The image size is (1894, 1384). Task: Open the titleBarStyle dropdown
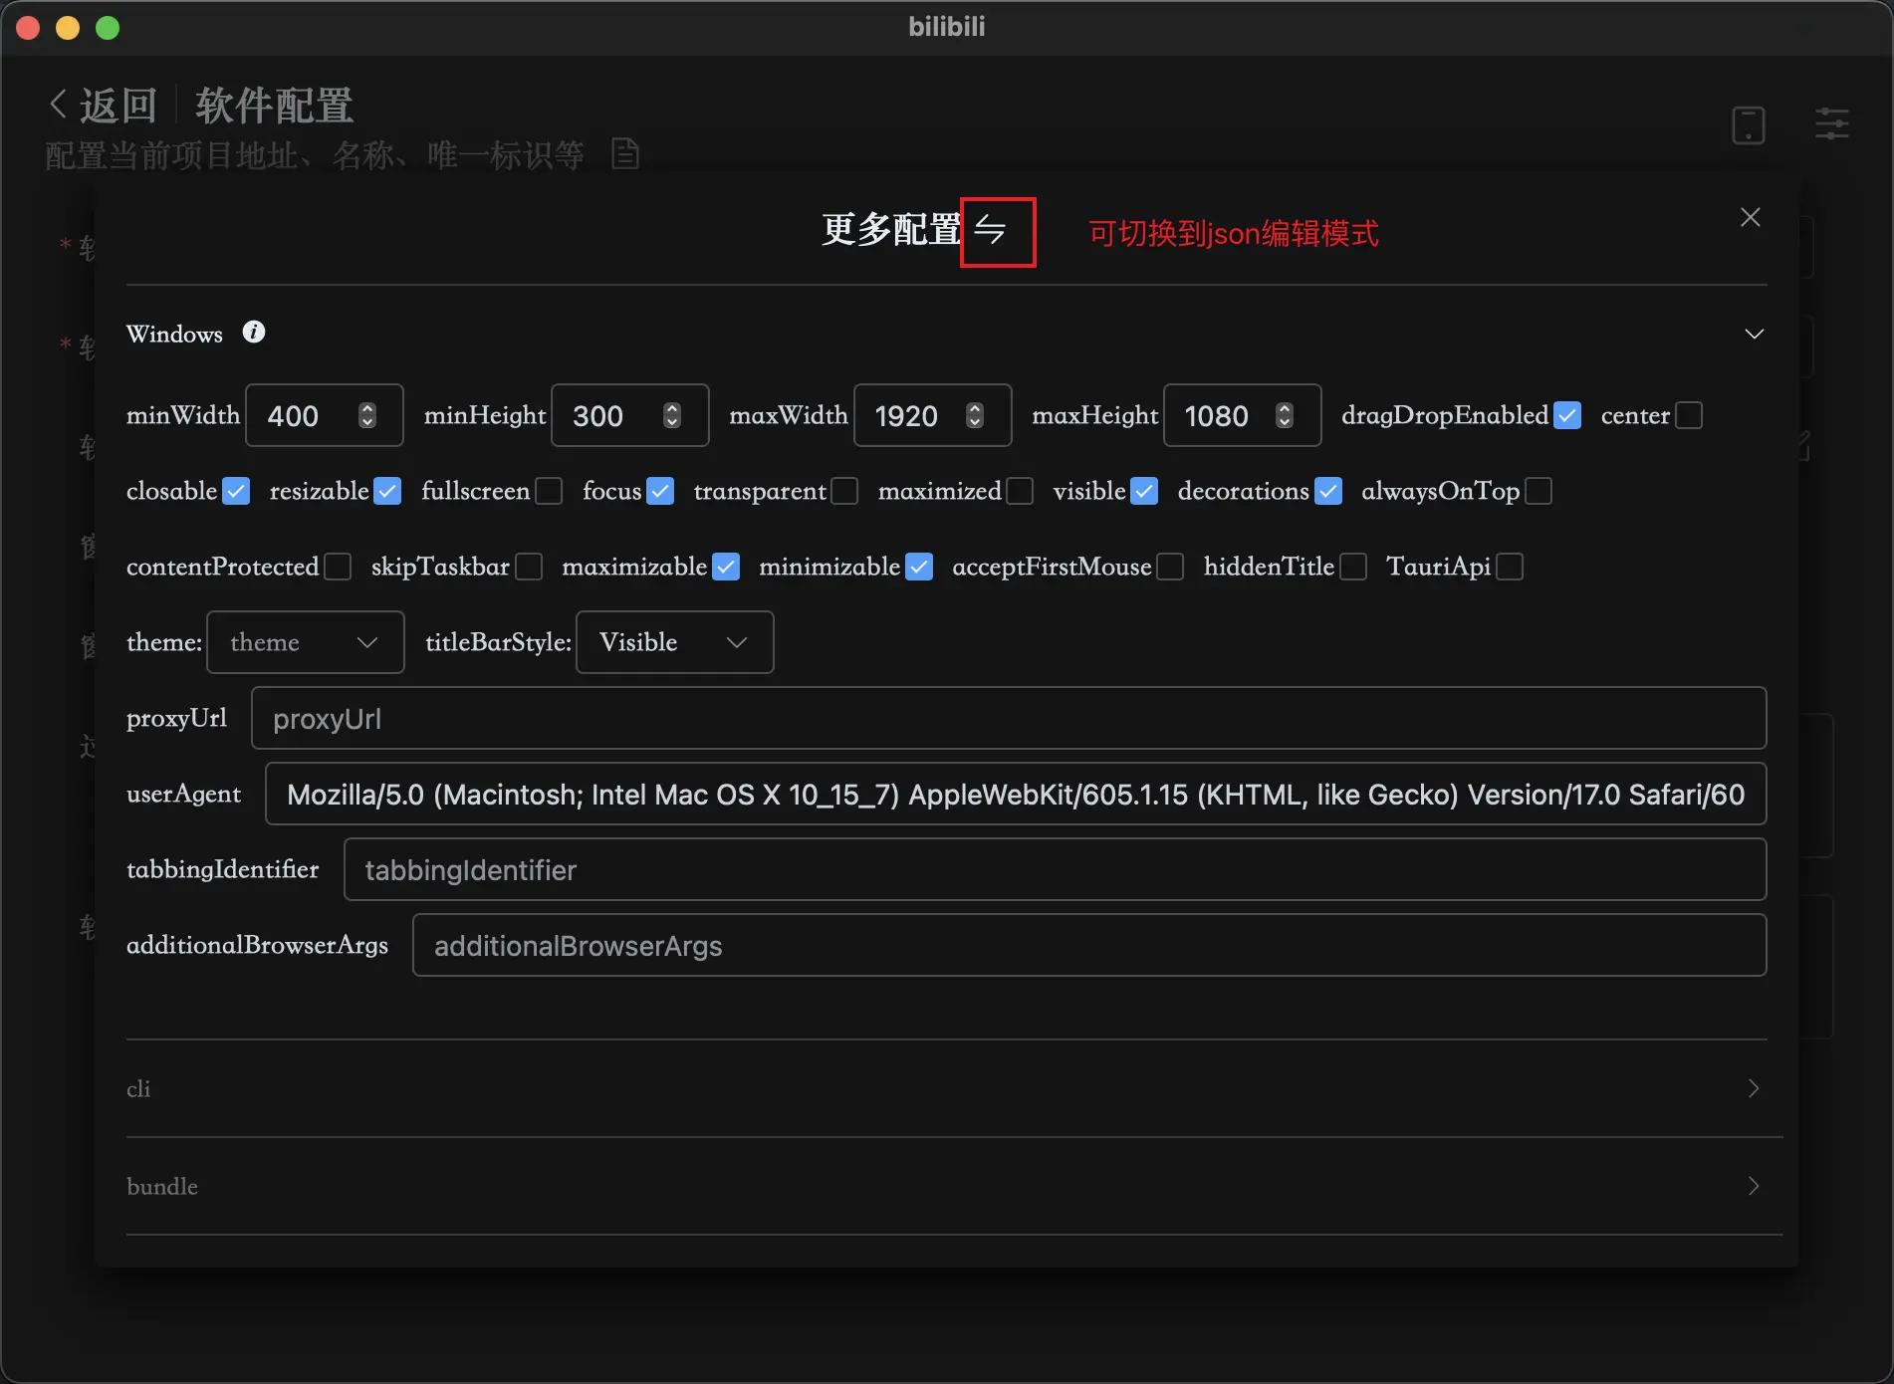(674, 642)
